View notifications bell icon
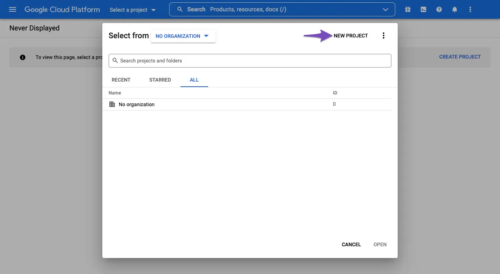This screenshot has width=500, height=274. point(455,9)
